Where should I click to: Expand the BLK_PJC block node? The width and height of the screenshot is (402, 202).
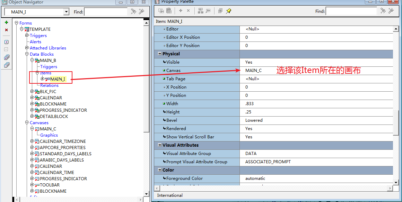(x=32, y=91)
